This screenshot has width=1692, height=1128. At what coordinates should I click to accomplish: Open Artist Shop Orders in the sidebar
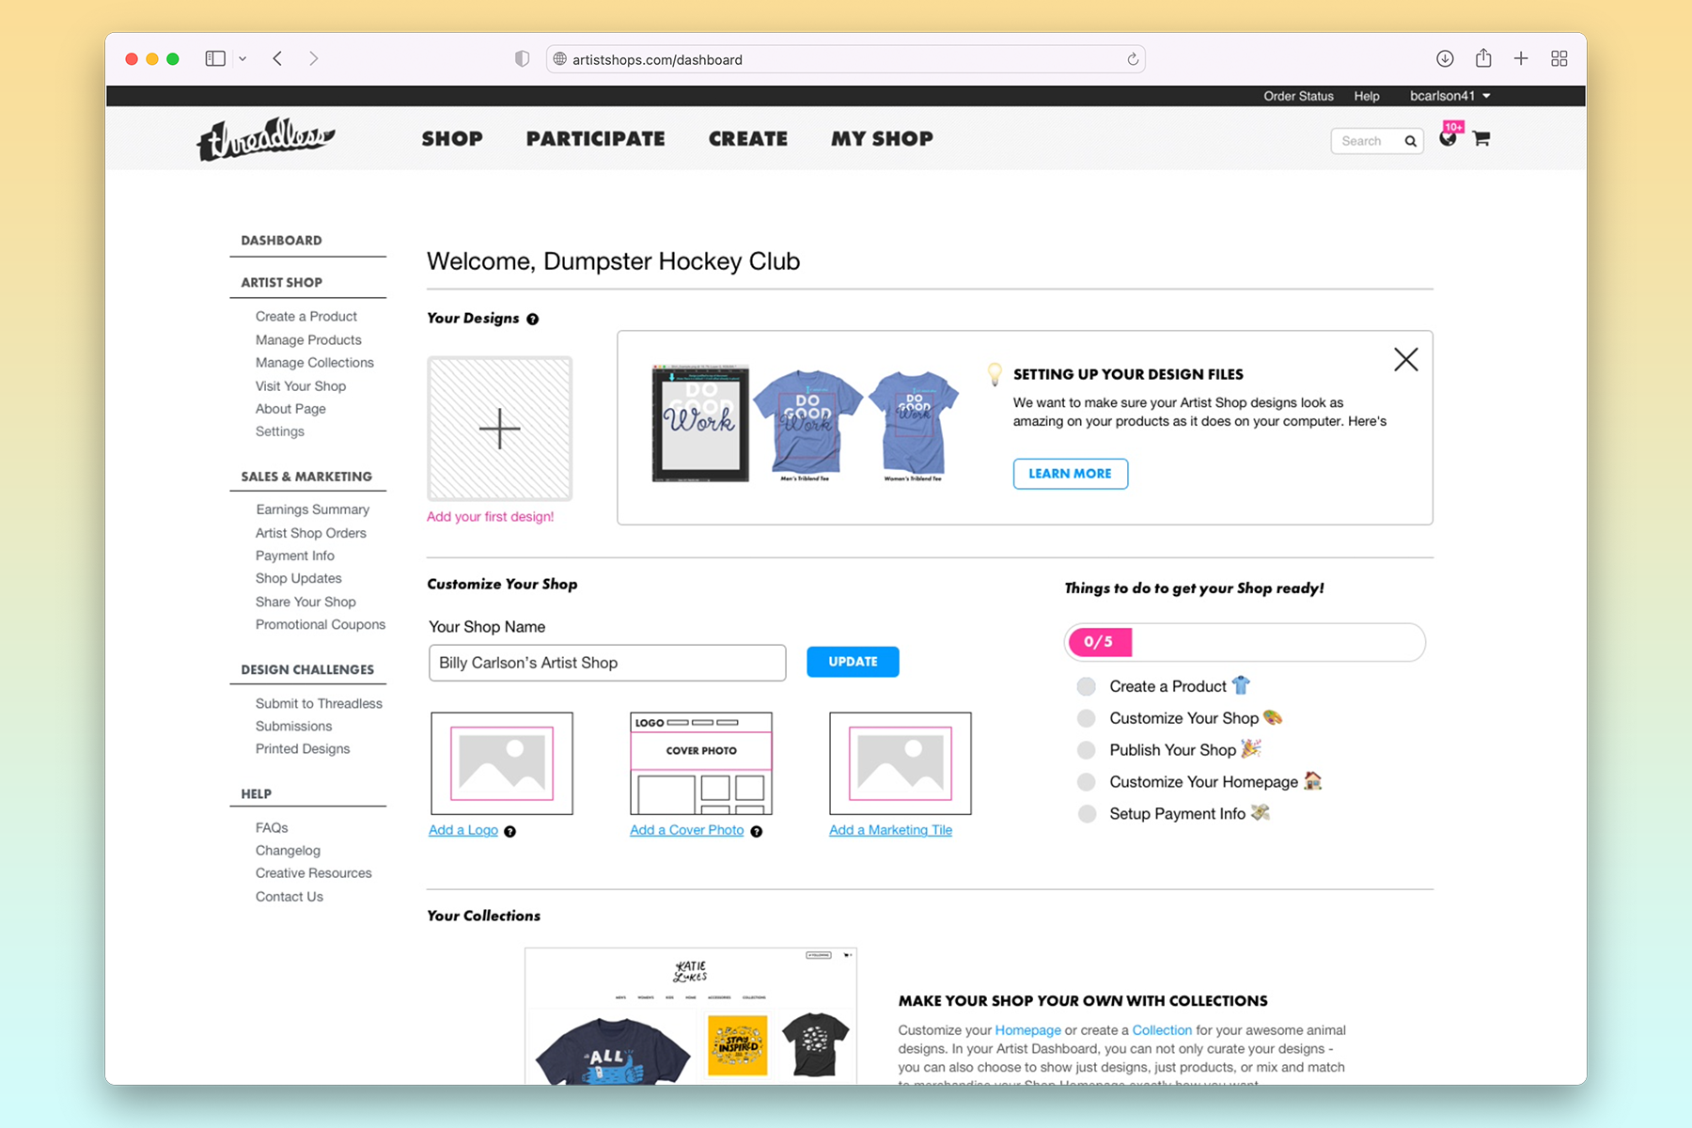(311, 533)
